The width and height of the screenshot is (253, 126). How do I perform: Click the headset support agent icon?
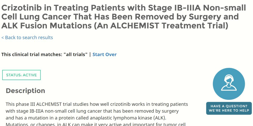(x=229, y=84)
